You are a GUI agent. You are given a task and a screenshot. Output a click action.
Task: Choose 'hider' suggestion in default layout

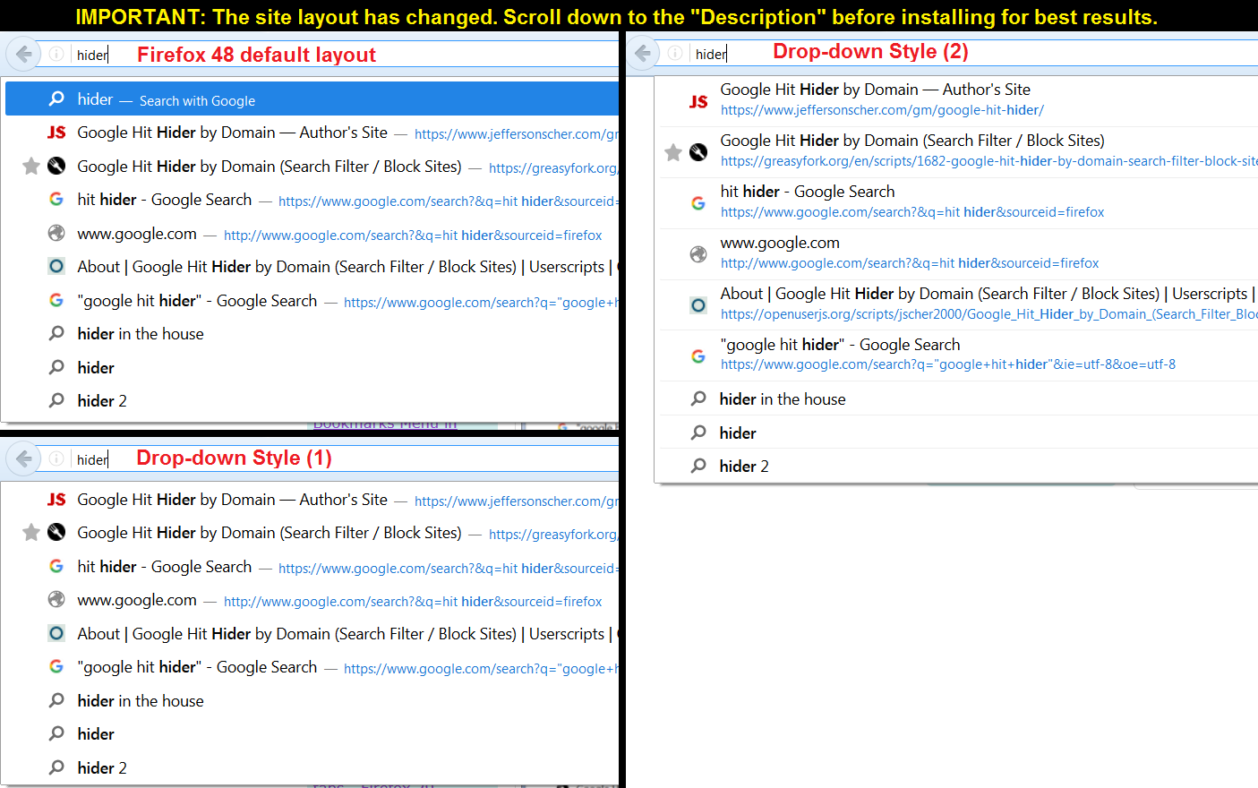pyautogui.click(x=96, y=368)
